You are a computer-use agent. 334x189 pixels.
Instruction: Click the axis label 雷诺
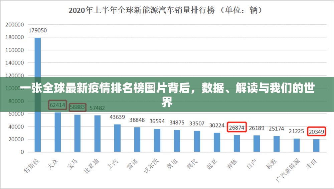coord(133,164)
